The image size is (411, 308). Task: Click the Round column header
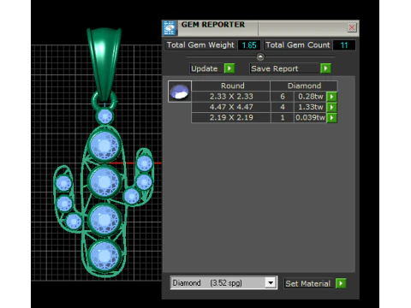point(232,86)
